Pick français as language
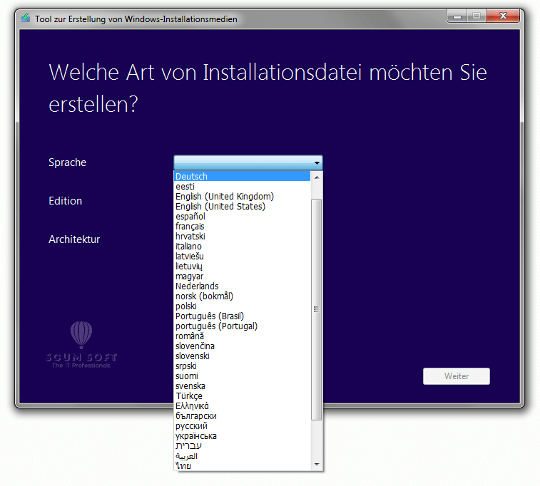 click(242, 227)
